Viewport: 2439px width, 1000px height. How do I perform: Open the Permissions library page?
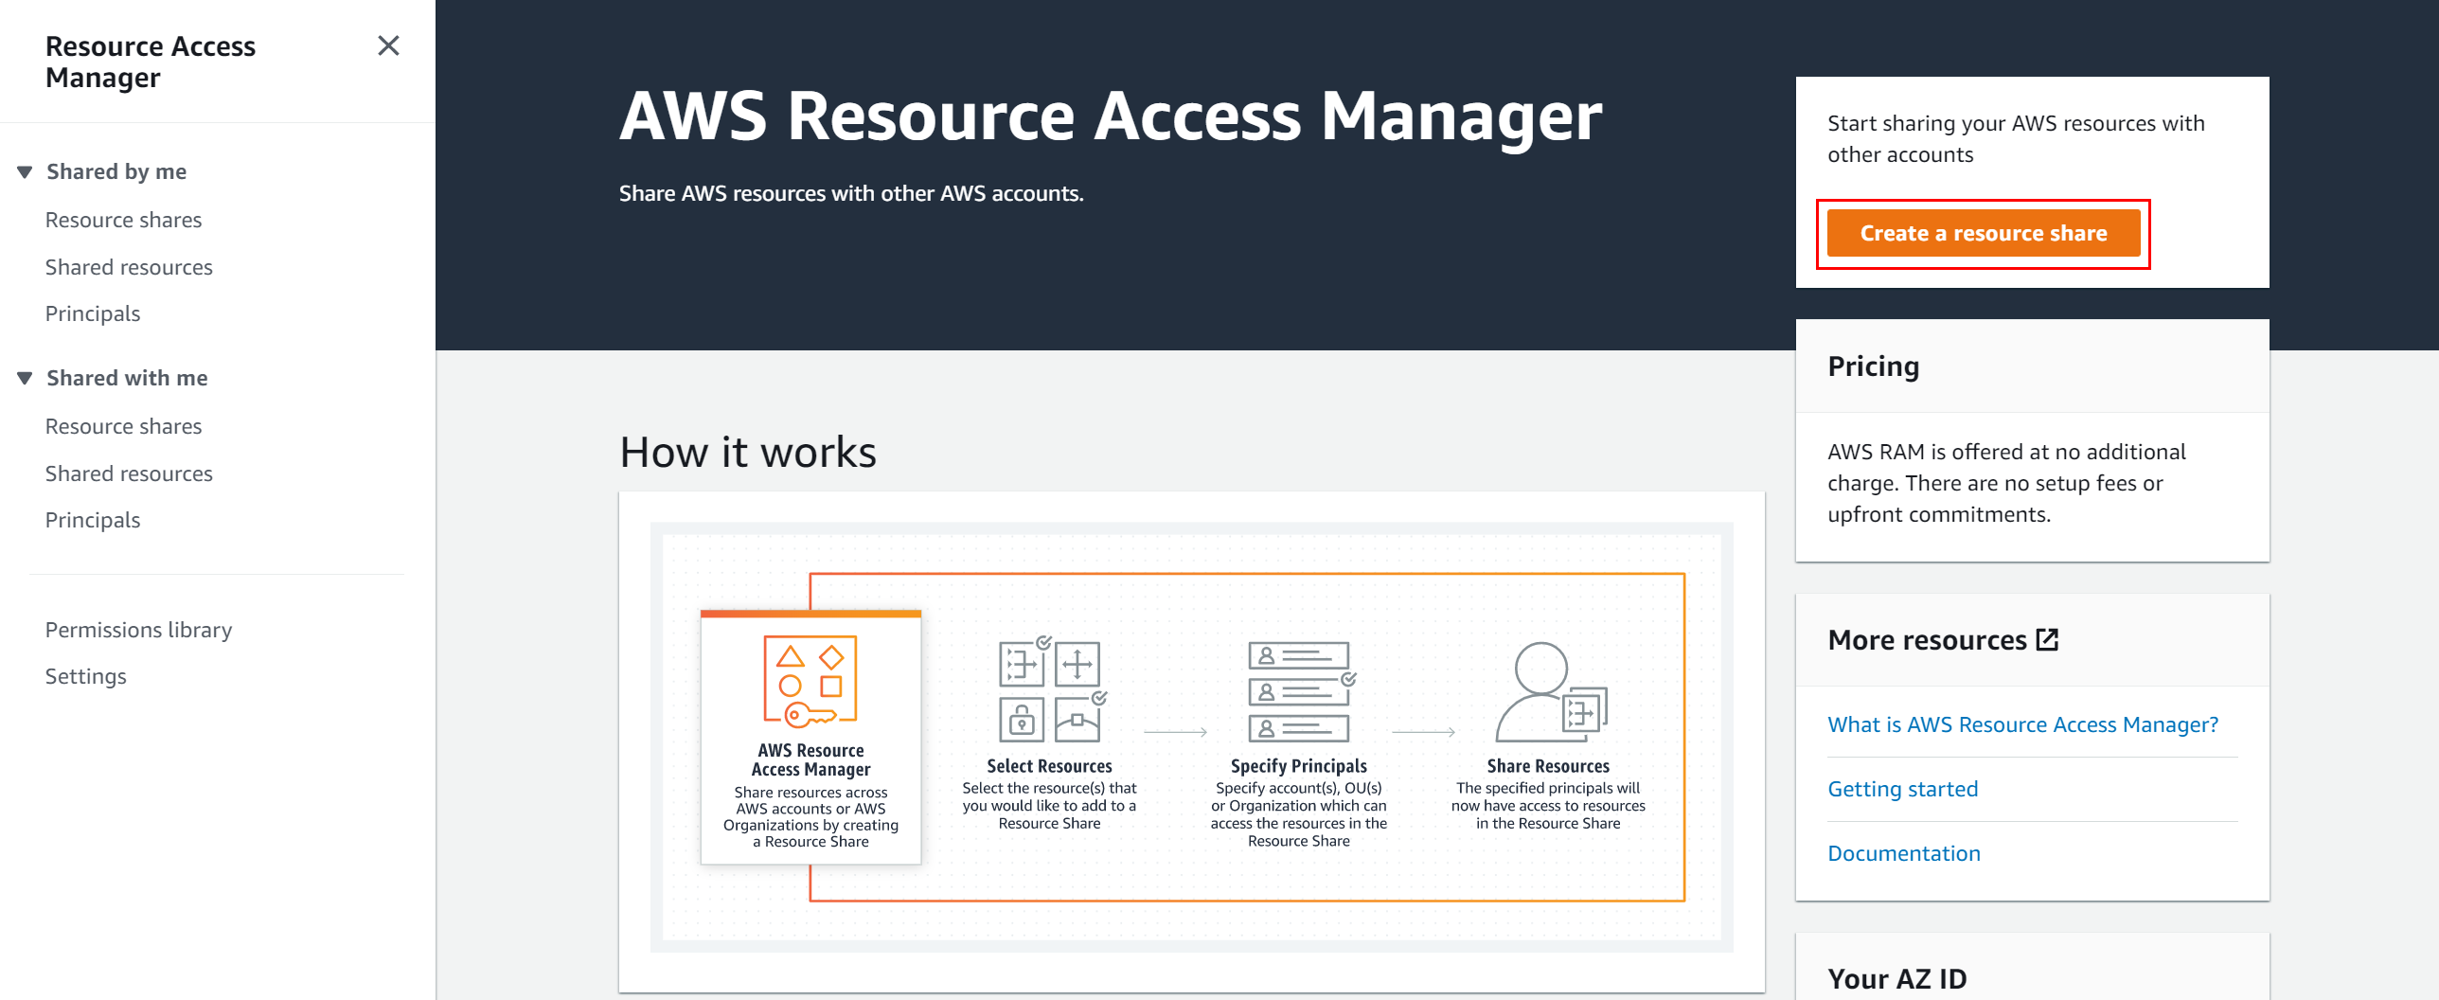[x=138, y=629]
